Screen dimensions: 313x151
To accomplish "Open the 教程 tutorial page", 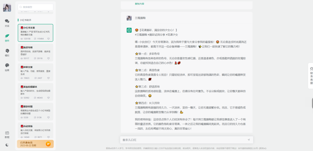I will 7,135.
